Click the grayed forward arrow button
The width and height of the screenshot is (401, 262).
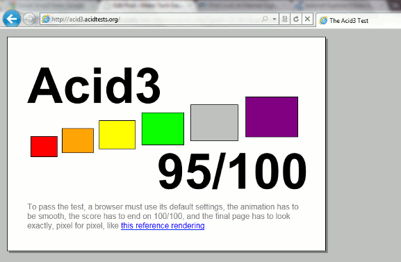point(29,19)
